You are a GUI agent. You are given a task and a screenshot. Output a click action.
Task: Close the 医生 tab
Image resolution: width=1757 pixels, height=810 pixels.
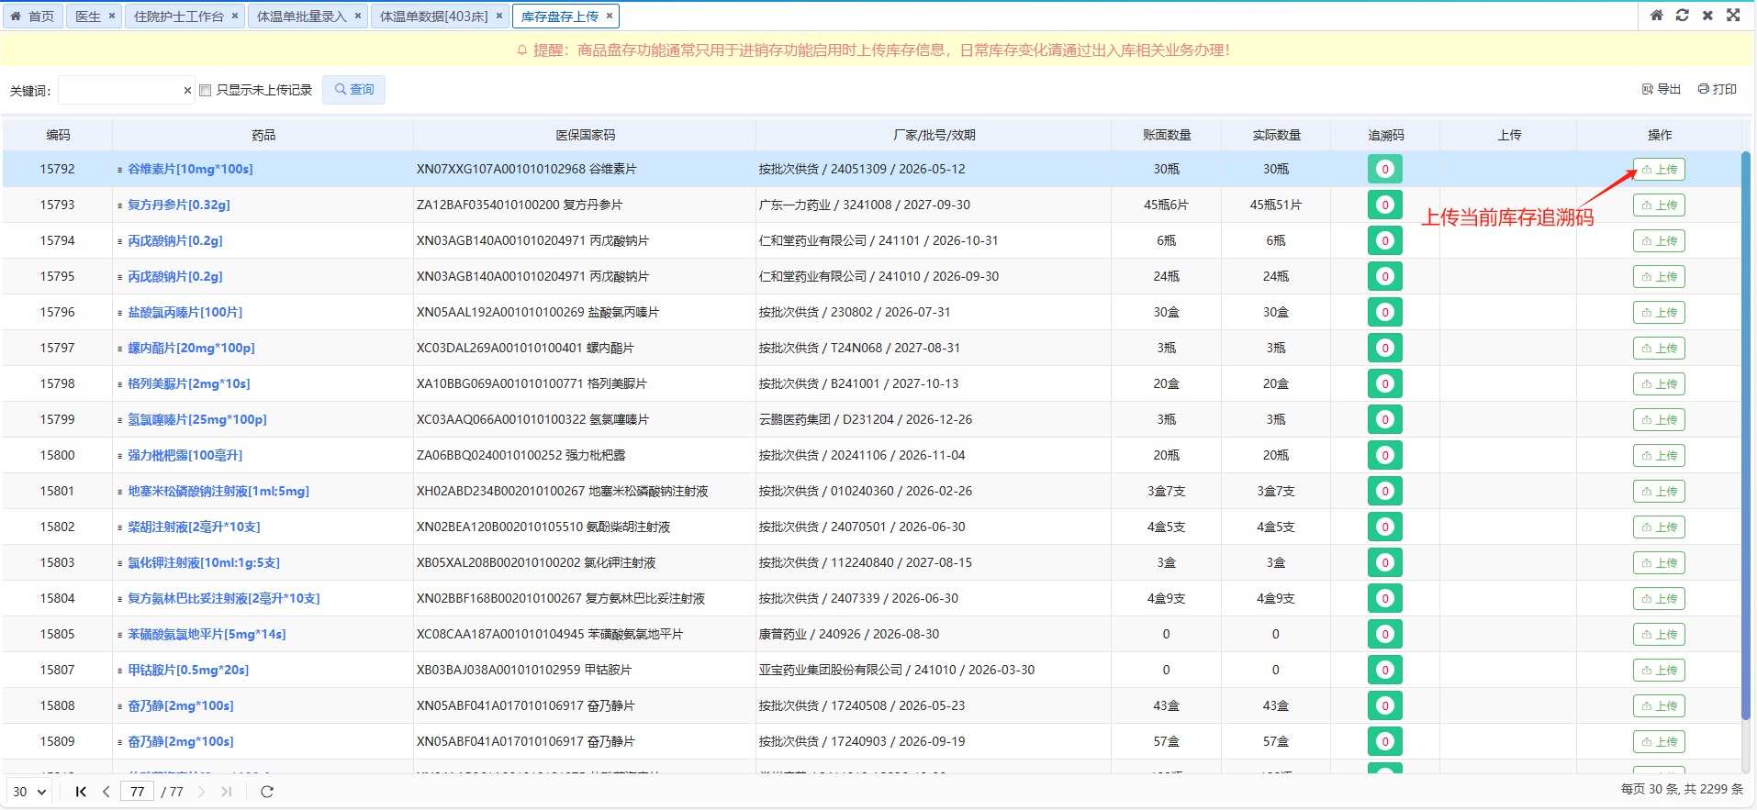pyautogui.click(x=112, y=16)
